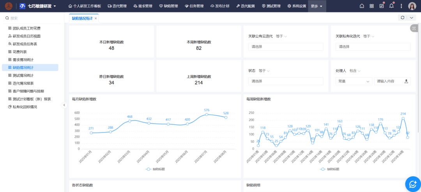Open the message list icon with red dot
Screen dimensions: 421x192
coord(382,6)
